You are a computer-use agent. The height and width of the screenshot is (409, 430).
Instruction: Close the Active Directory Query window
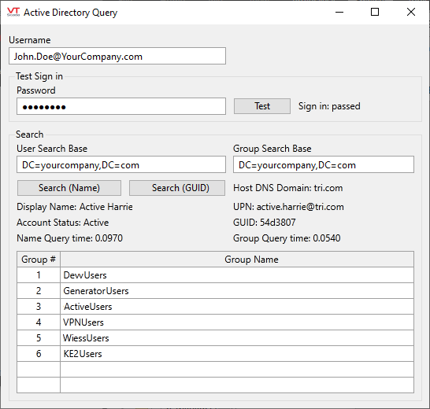click(411, 12)
